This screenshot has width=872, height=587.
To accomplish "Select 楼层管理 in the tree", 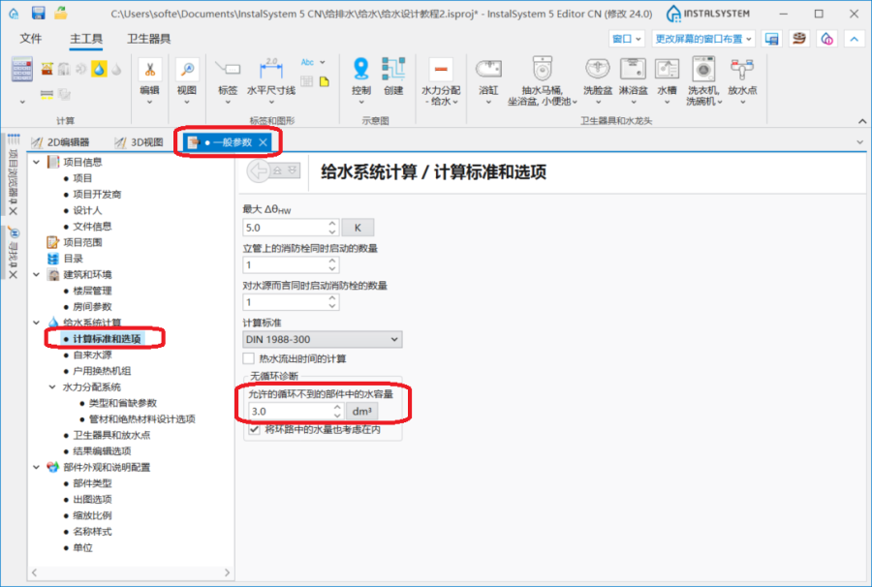I will [x=93, y=291].
